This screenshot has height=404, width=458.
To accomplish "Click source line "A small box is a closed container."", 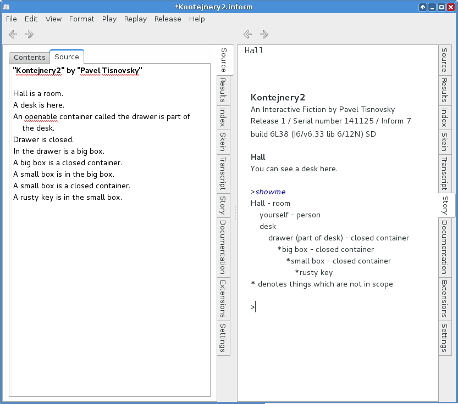I will [71, 186].
